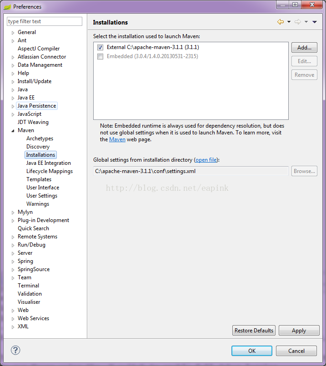The image size is (326, 366).
Task: Select Warnings under Maven
Action: tap(38, 204)
